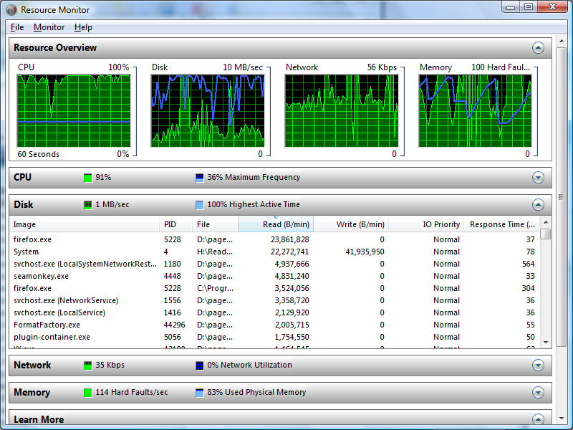Click the light blue Highest Active Time swatch

(x=200, y=205)
